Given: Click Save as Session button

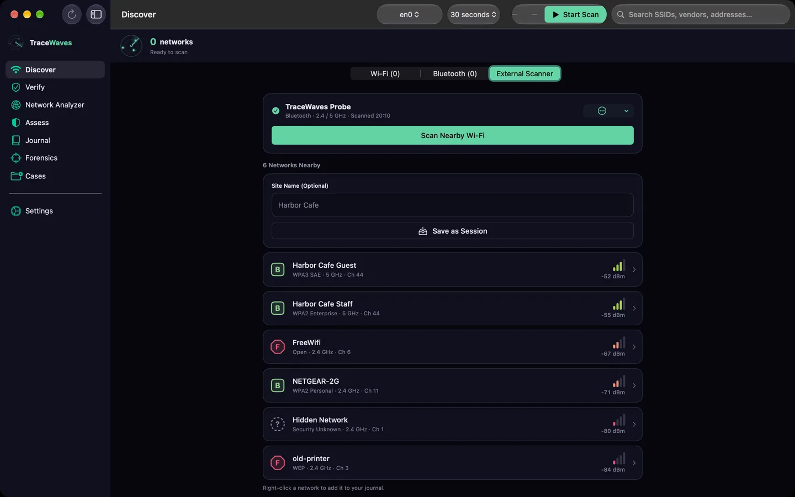Looking at the screenshot, I should click(x=453, y=231).
